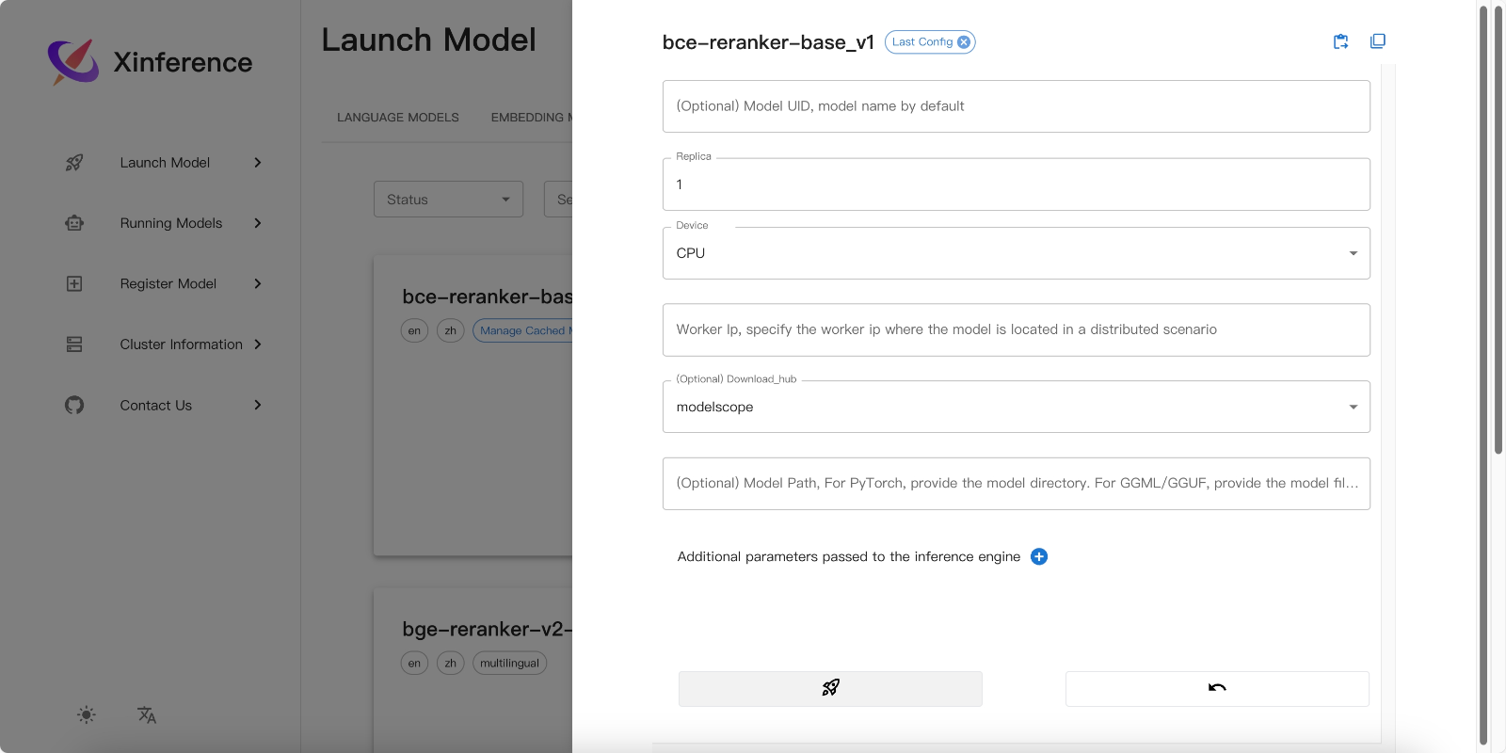This screenshot has width=1506, height=753.
Task: Open Contact Us in the sidebar
Action: tap(156, 405)
